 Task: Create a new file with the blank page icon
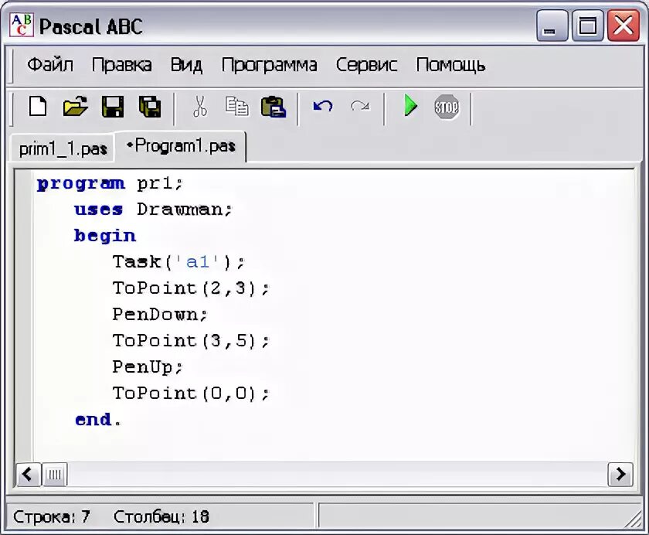click(38, 107)
